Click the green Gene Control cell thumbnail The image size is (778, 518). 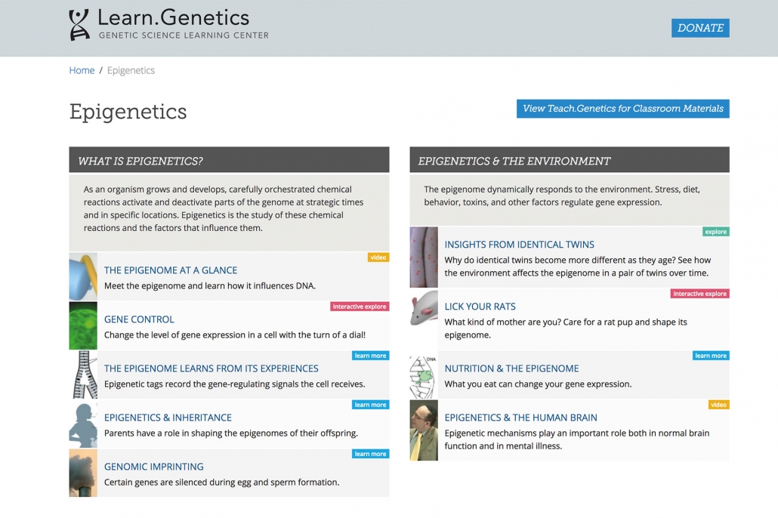click(83, 325)
